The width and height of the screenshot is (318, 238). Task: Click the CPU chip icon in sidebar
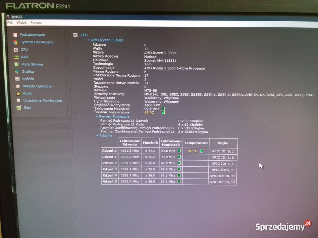pyautogui.click(x=16, y=50)
